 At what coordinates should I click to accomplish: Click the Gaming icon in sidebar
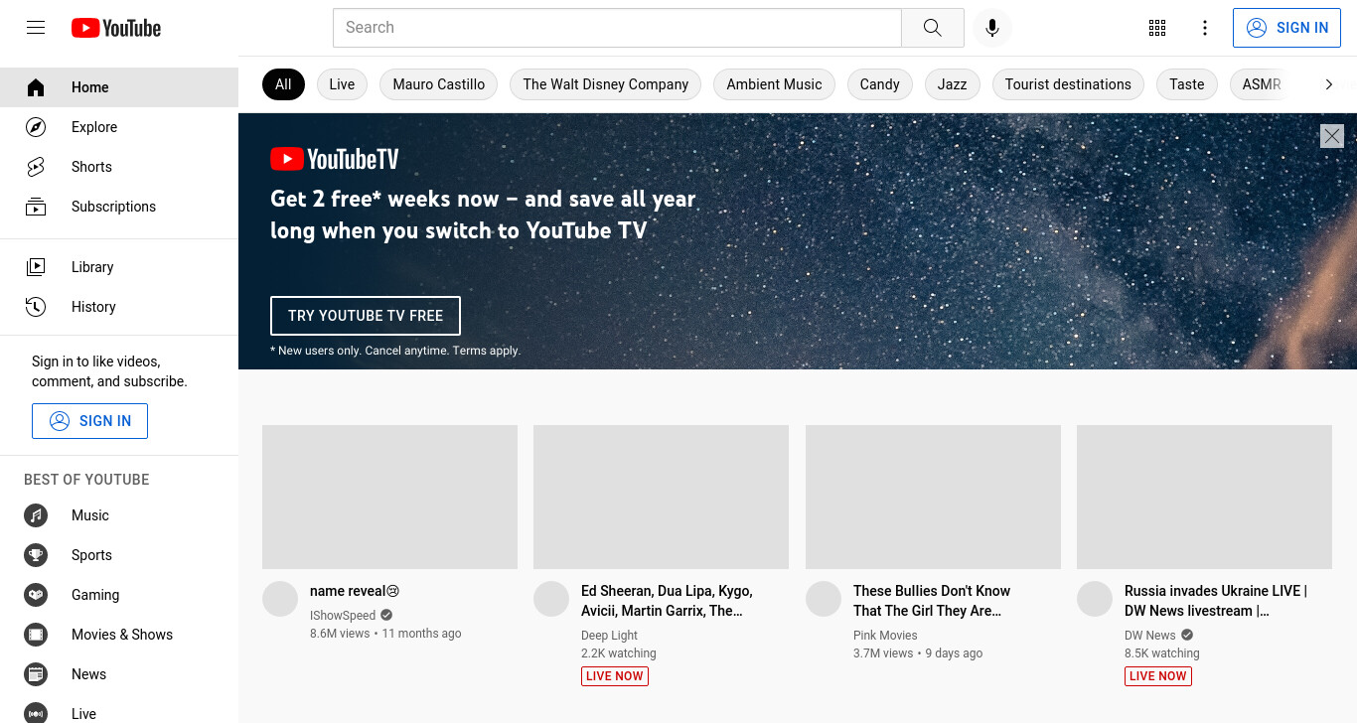click(36, 595)
